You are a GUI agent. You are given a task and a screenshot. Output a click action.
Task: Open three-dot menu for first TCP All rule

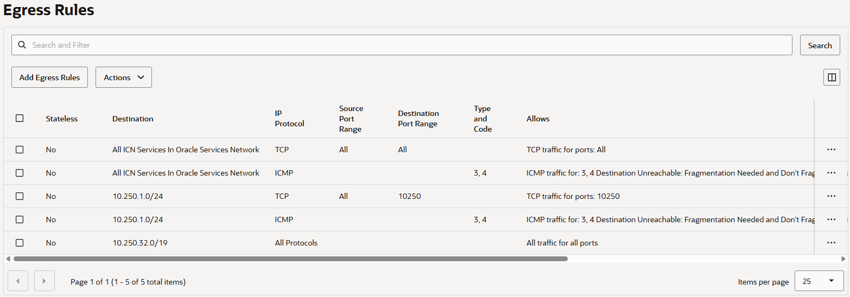(x=831, y=150)
